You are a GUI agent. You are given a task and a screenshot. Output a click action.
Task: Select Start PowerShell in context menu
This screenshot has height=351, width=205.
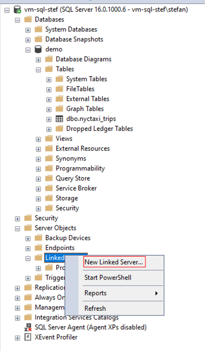(108, 278)
